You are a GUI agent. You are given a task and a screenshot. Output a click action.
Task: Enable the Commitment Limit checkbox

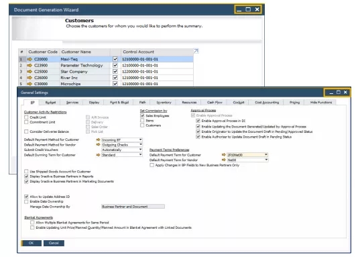[x=26, y=122]
